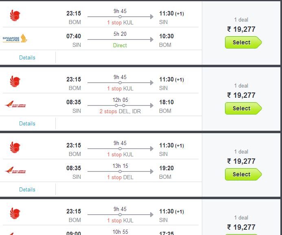Click the Malindo Air logo in first result
The image size is (282, 235).
15,16
